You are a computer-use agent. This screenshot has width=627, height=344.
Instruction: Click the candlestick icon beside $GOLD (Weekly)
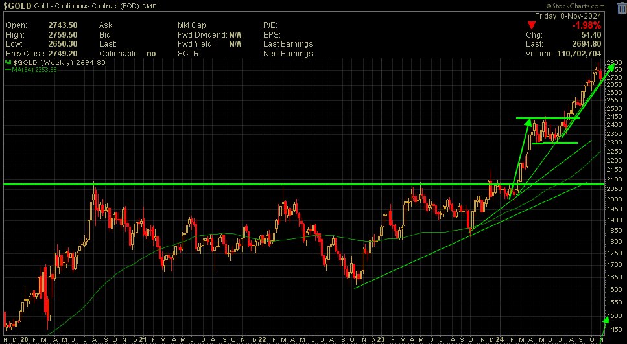pos(8,63)
